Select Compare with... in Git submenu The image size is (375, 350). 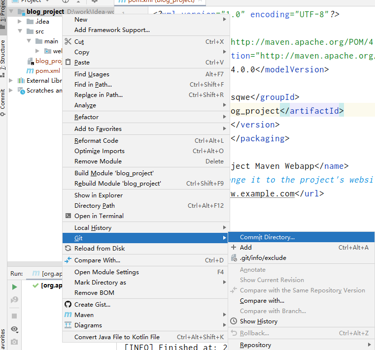click(302, 301)
